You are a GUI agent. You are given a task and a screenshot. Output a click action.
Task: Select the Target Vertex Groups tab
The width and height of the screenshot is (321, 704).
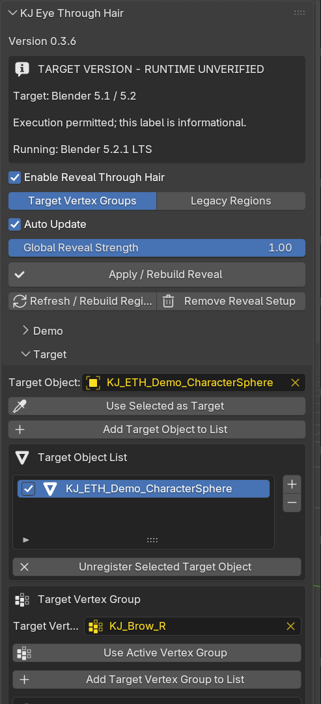click(x=82, y=201)
